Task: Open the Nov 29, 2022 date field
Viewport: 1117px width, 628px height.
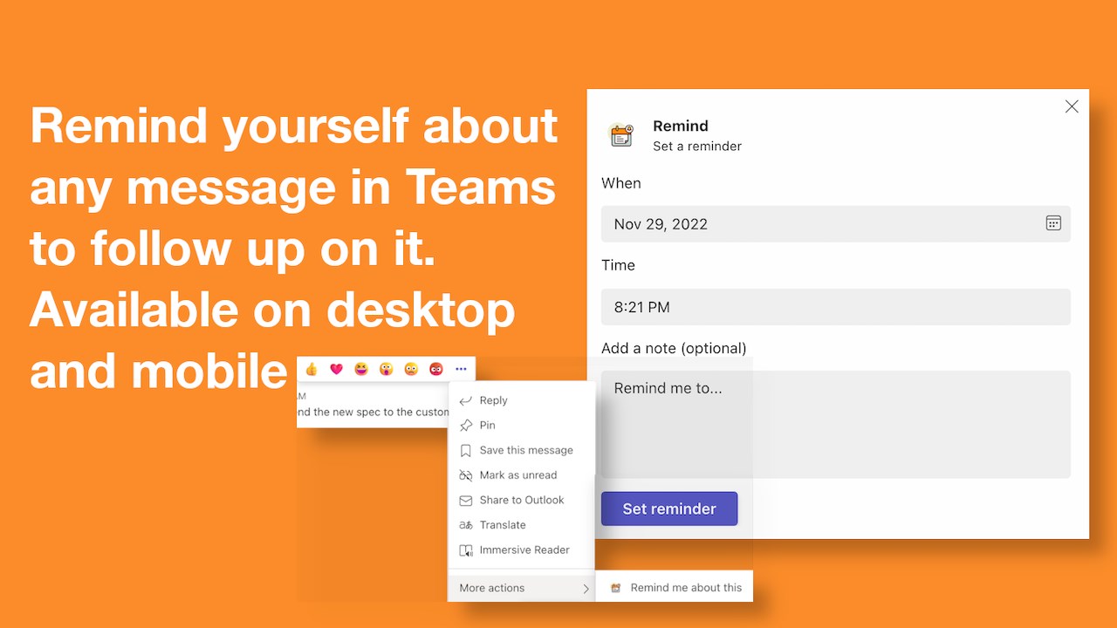Action: (836, 224)
